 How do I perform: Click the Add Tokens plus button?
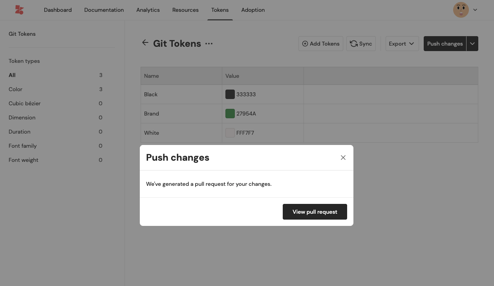pos(321,44)
